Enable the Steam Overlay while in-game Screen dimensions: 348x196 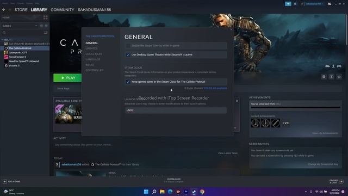pos(128,46)
